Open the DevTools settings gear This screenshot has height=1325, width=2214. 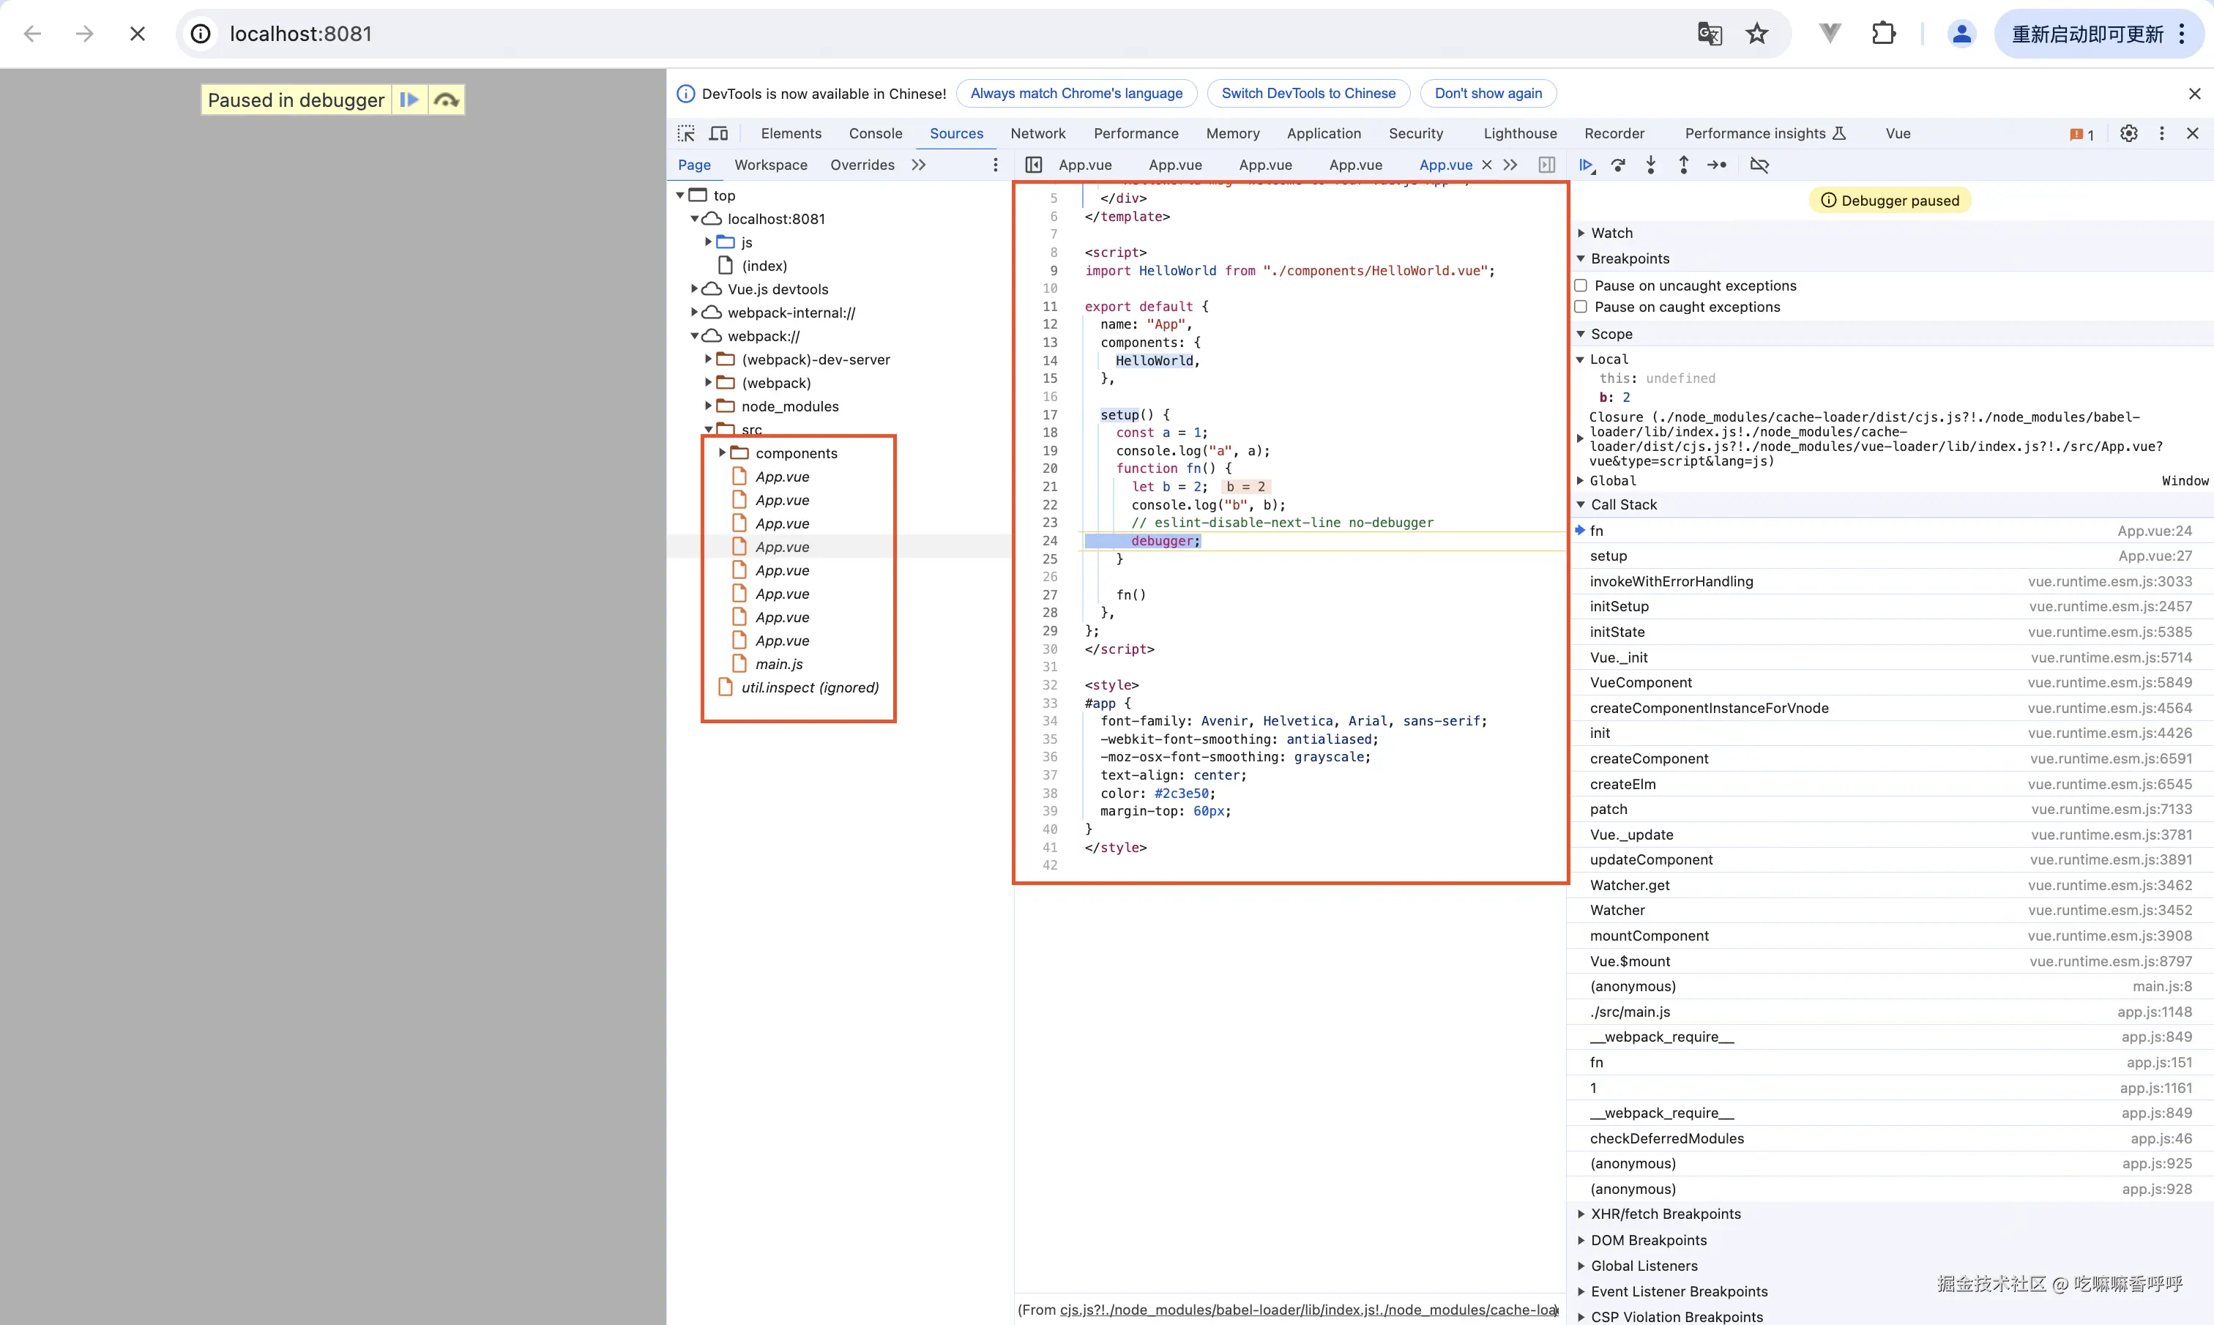coord(2128,133)
